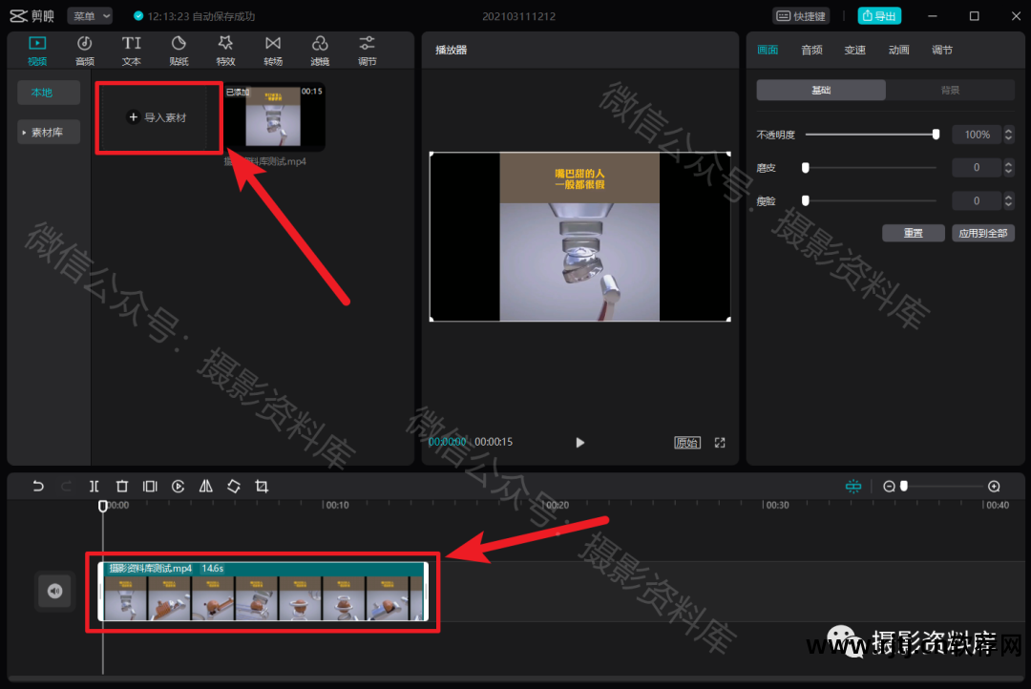Open the 特效 effects tab
Image resolution: width=1031 pixels, height=689 pixels.
[x=225, y=52]
